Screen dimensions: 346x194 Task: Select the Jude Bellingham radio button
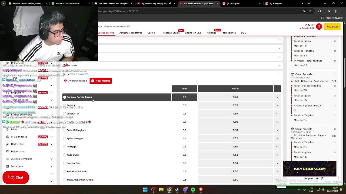pyautogui.click(x=65, y=130)
